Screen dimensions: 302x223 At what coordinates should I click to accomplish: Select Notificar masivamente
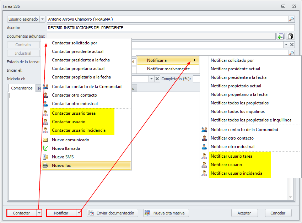(x=168, y=69)
